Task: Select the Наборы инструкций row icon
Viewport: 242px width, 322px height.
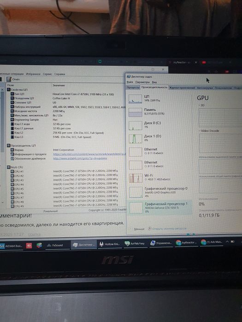Action: (12, 107)
